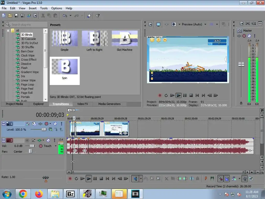Viewport: 265px width, 199px height.
Task: Open the Preview (Auto) quality dropdown
Action: (205, 24)
